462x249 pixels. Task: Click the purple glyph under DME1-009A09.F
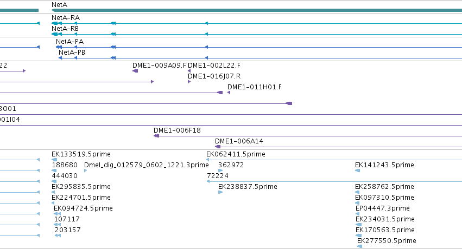tap(135, 71)
